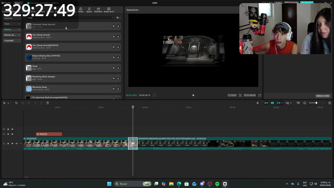Select the Copyright option
The image size is (334, 188).
tap(12, 40)
